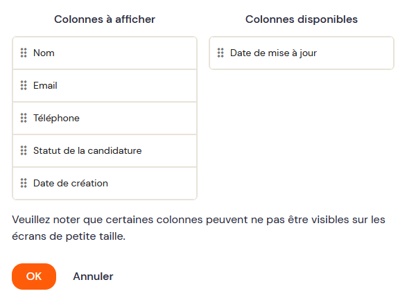Screen dimensions: 407x298
Task: Click the note line starting with Veuillez
Action: (x=198, y=220)
